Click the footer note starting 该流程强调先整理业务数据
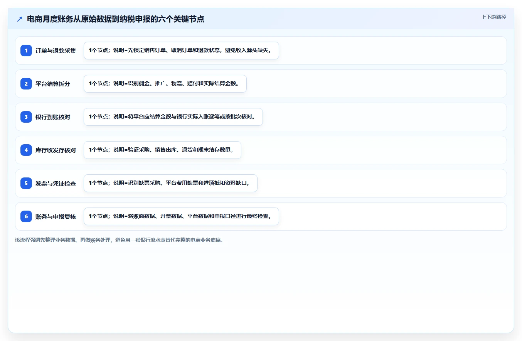 119,240
